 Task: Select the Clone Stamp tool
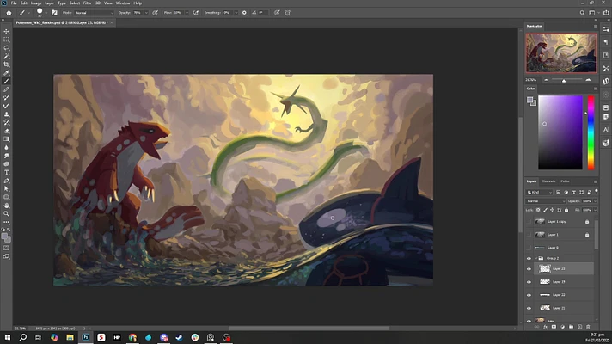pyautogui.click(x=6, y=114)
